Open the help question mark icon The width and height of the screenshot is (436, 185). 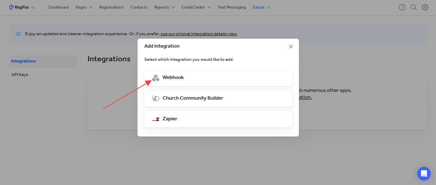[402, 7]
